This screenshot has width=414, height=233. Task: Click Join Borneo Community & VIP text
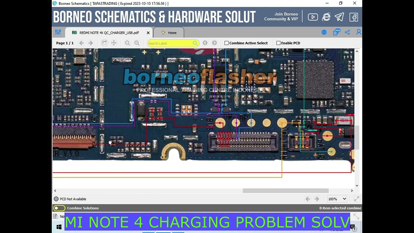click(x=281, y=17)
